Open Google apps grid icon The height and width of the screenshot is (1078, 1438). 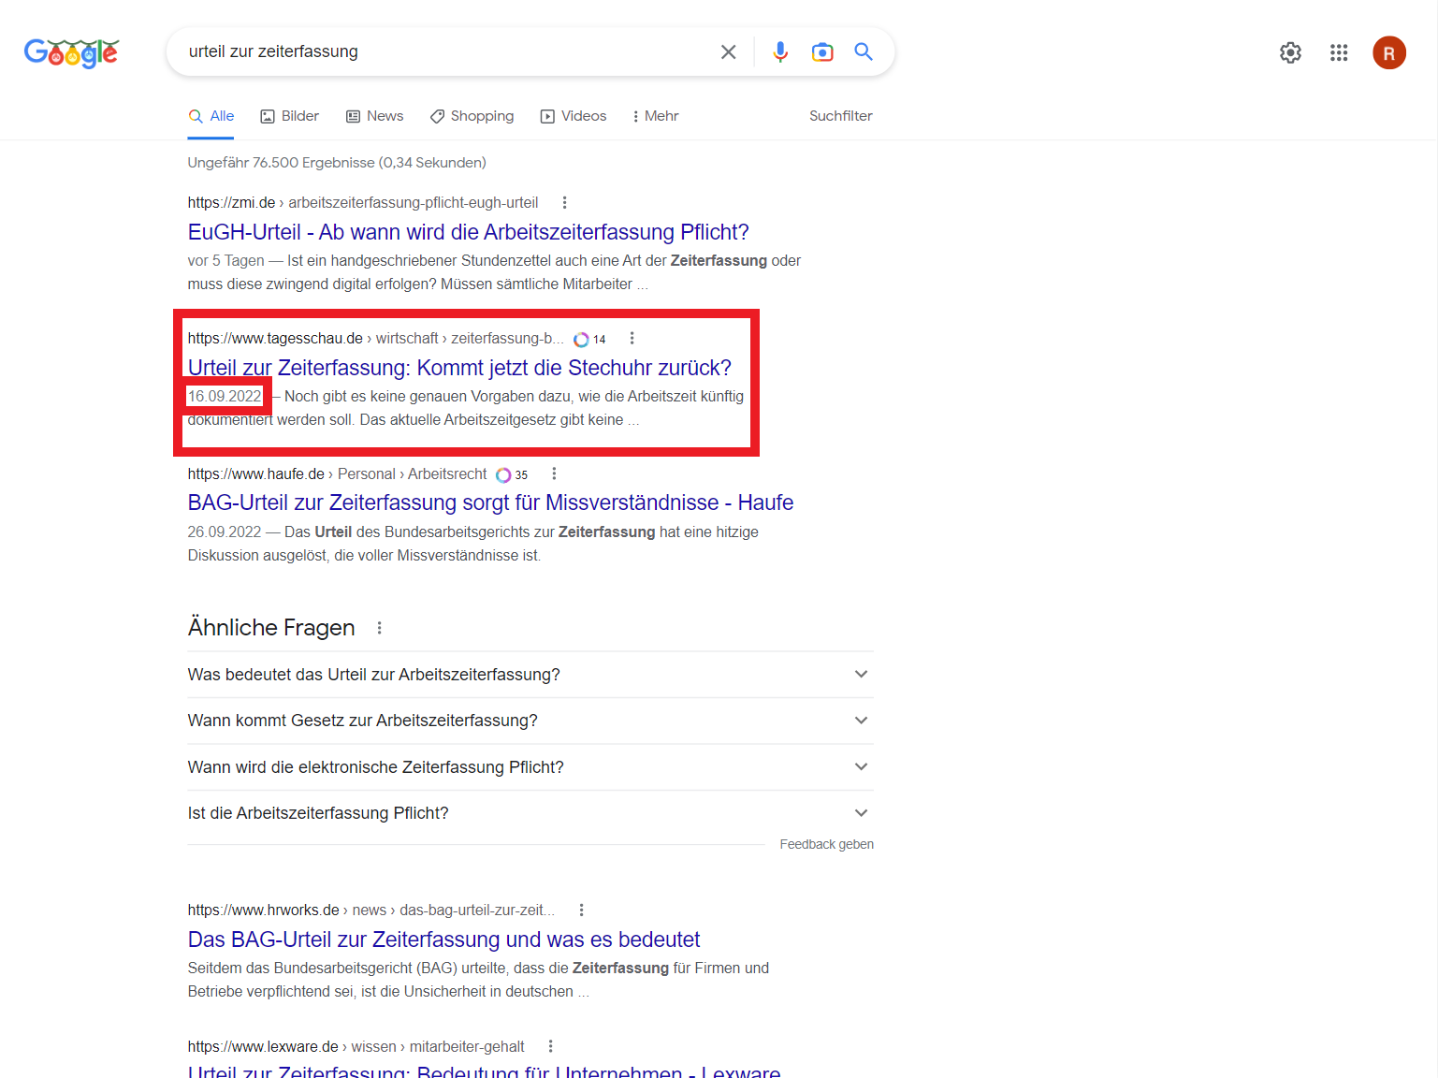[1339, 52]
